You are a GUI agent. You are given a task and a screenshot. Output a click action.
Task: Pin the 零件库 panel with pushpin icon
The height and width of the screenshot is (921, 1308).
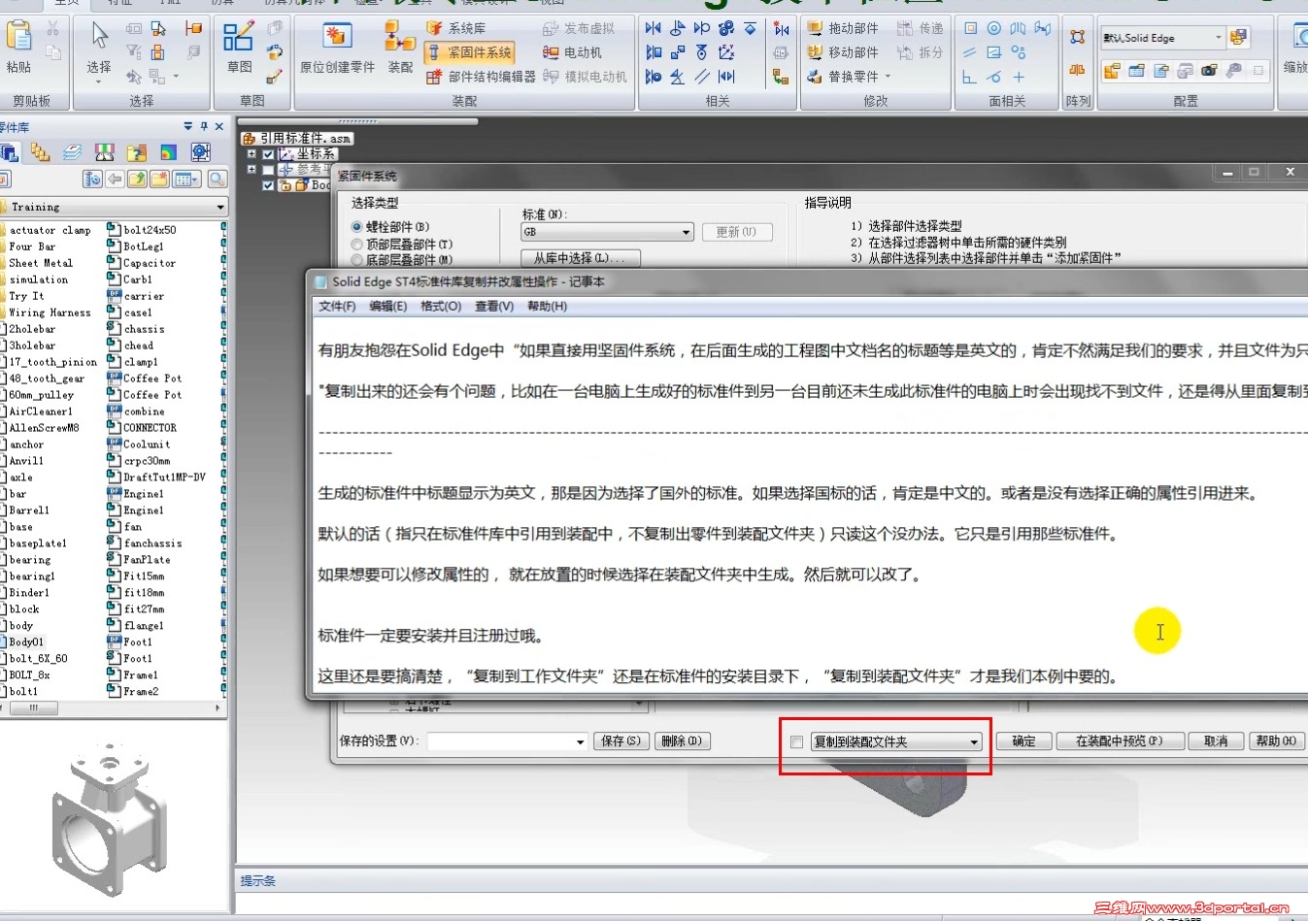tap(204, 126)
